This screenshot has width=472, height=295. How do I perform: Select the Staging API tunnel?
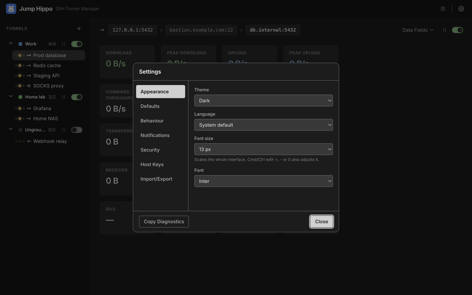coord(49,76)
